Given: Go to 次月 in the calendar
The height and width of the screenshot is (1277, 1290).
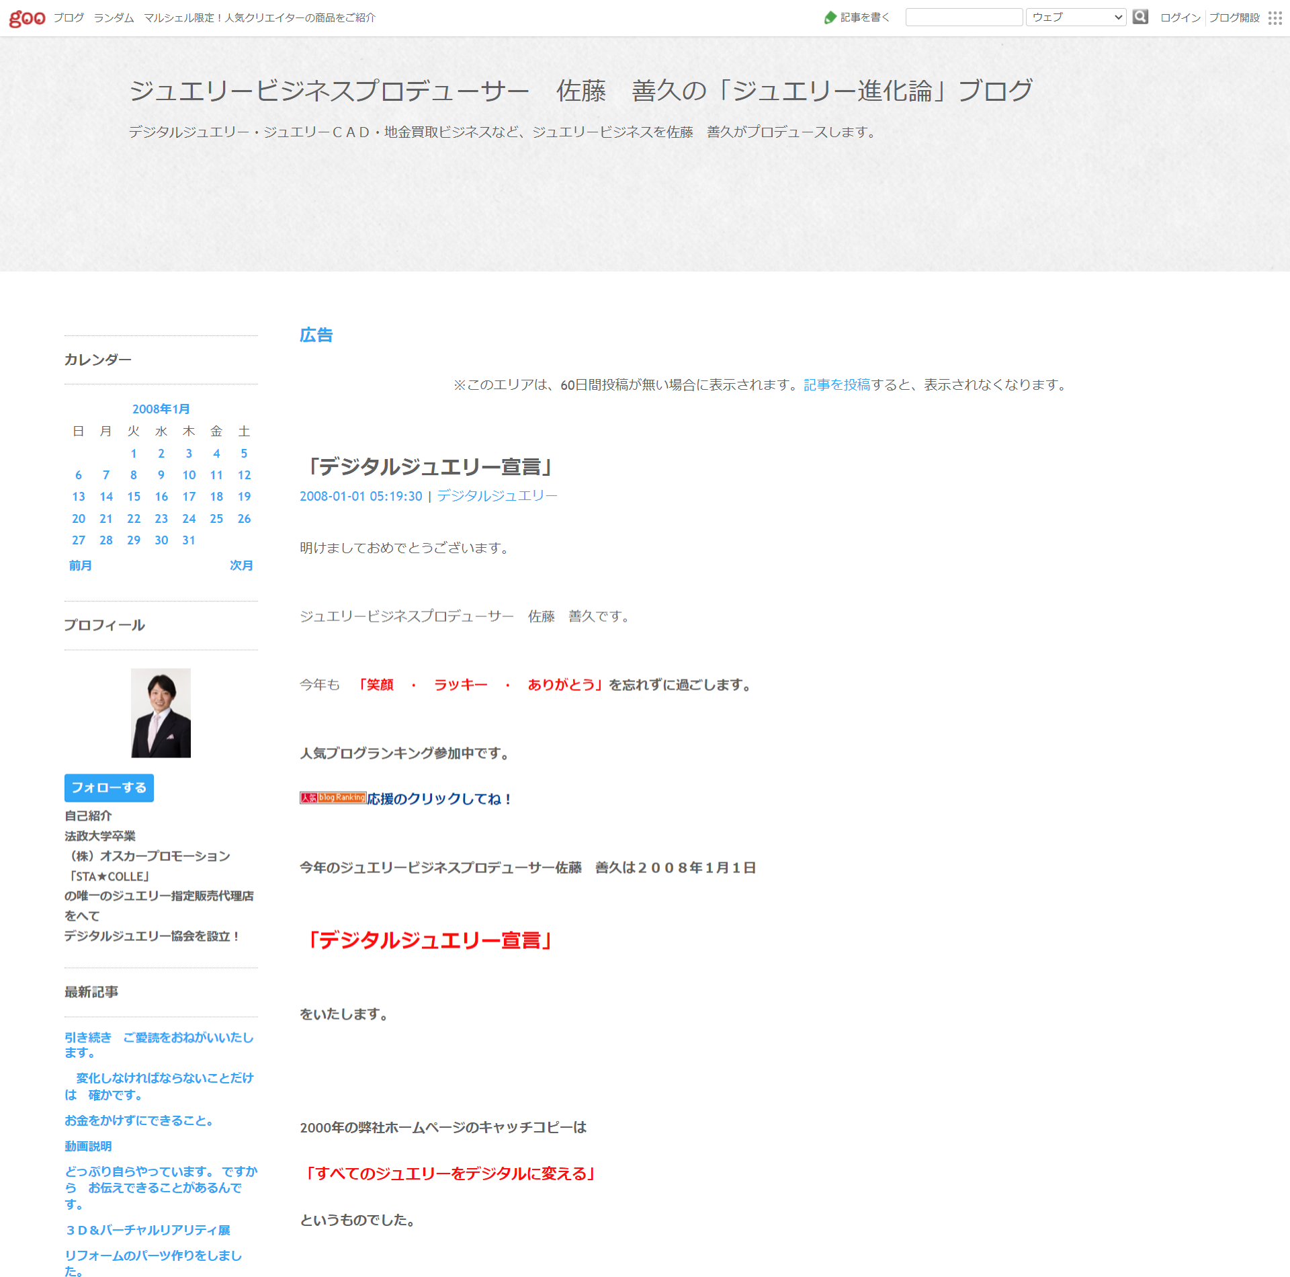Looking at the screenshot, I should tap(241, 565).
